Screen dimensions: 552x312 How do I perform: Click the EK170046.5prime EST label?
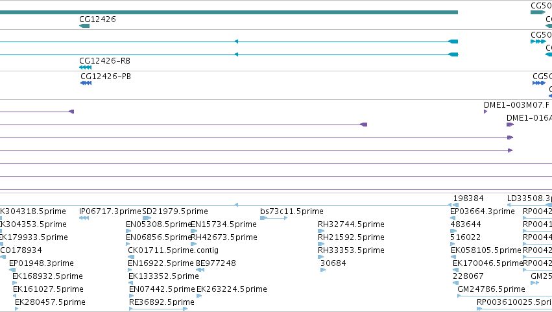488,263
